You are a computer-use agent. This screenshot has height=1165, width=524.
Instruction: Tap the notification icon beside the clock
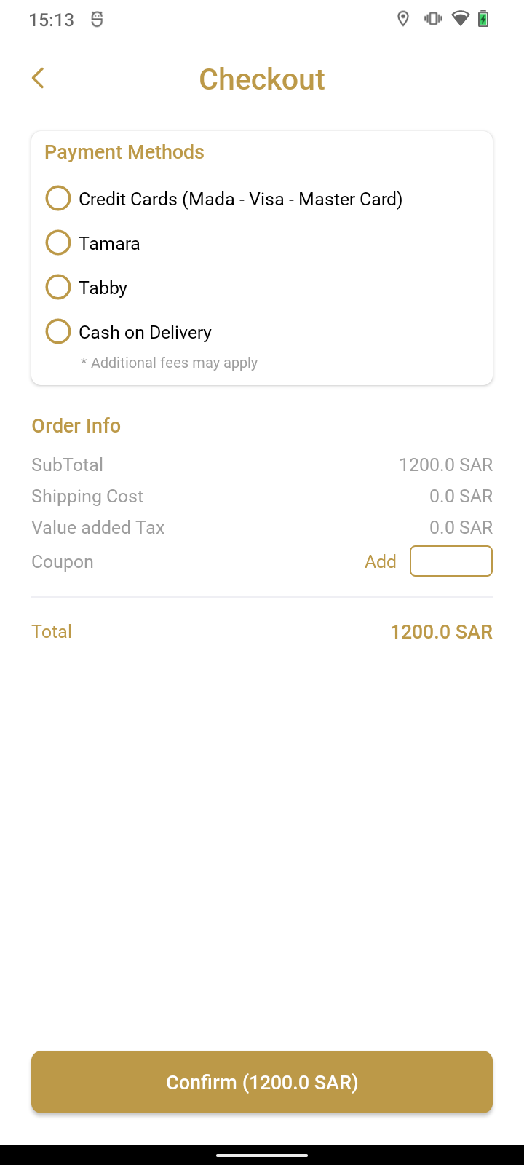point(97,20)
